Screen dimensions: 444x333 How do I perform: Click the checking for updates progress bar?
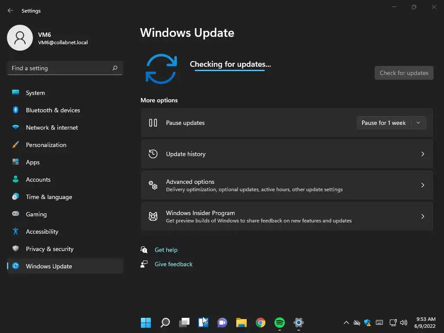point(230,70)
